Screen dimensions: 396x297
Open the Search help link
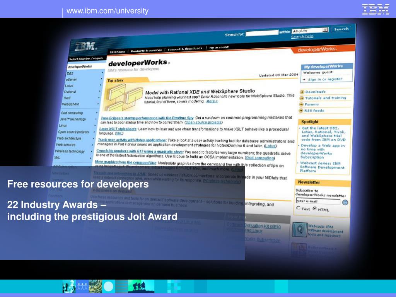pos(302,36)
